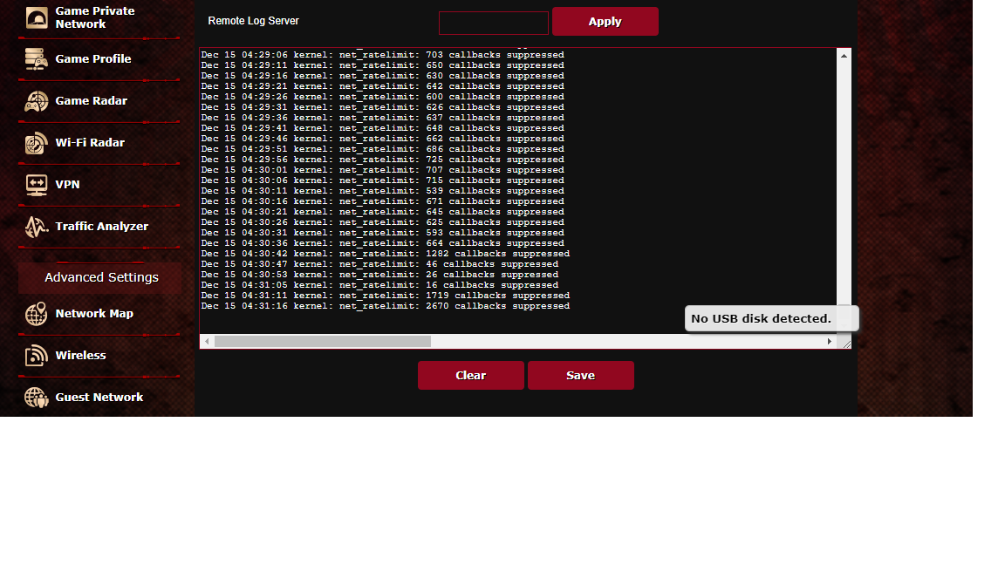The width and height of the screenshot is (1005, 565).
Task: Click the log scroll up arrow
Action: (844, 56)
